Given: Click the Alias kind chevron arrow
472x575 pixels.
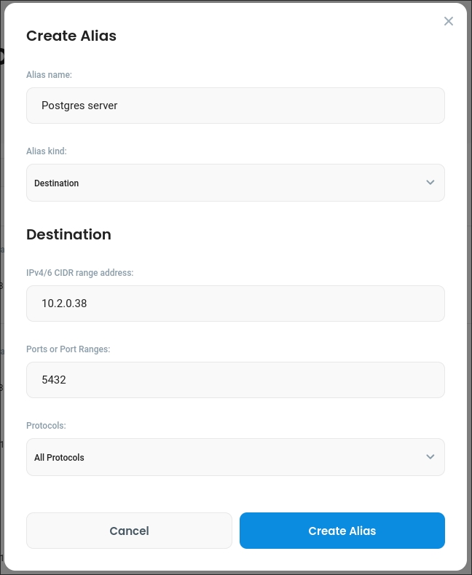Looking at the screenshot, I should (430, 183).
